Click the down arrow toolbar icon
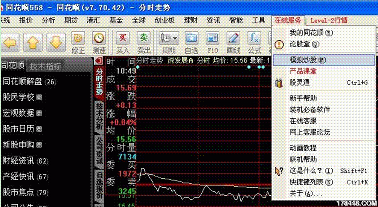Viewport: 378px width, 207px height. coord(56,43)
